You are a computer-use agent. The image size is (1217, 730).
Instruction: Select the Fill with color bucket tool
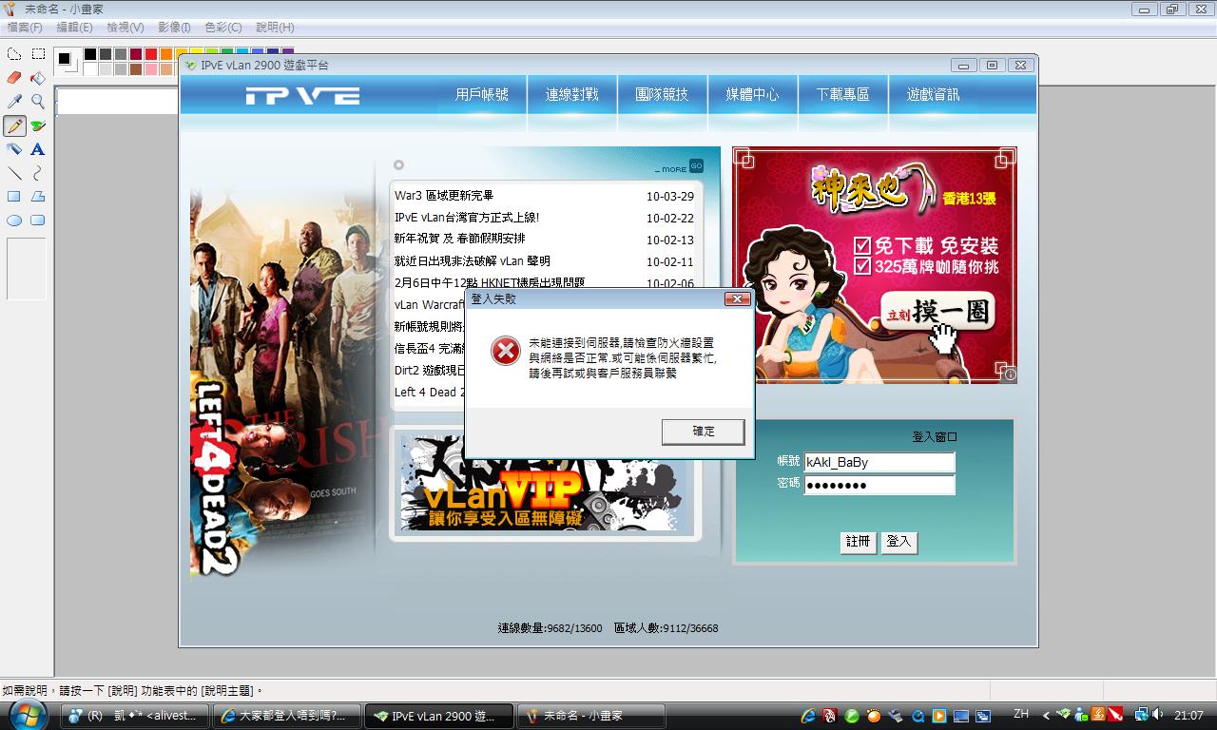point(38,78)
